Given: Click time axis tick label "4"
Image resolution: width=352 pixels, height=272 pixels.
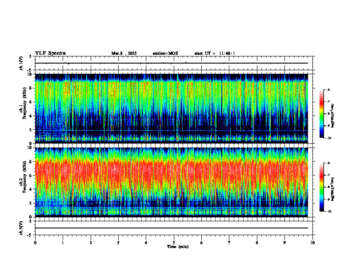Looking at the screenshot, I should (x=146, y=243).
